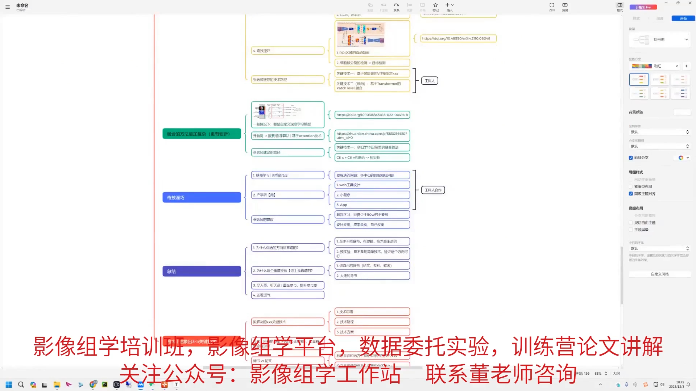Open the 括号图 structure dropdown
696x391 pixels.
click(x=660, y=39)
